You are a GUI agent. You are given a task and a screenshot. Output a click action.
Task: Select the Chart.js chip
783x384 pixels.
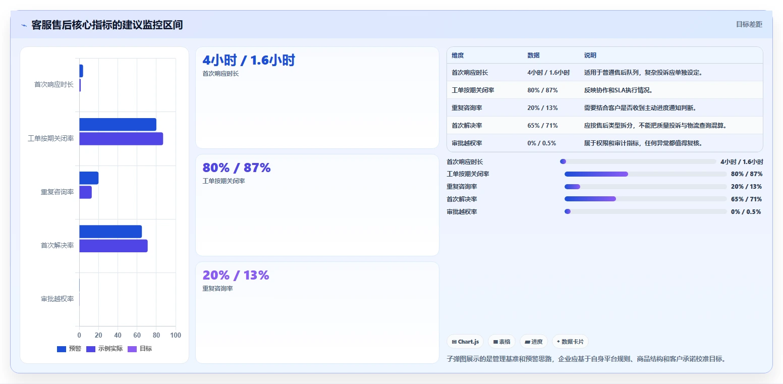(465, 342)
